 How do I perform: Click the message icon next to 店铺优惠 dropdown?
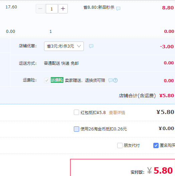(x=91, y=46)
